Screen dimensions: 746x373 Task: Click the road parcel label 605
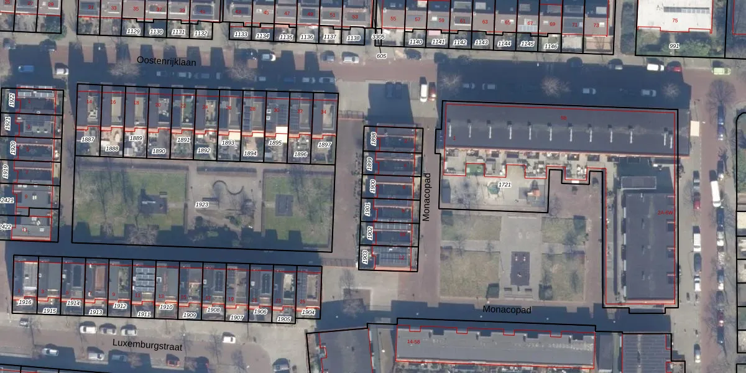tap(381, 57)
